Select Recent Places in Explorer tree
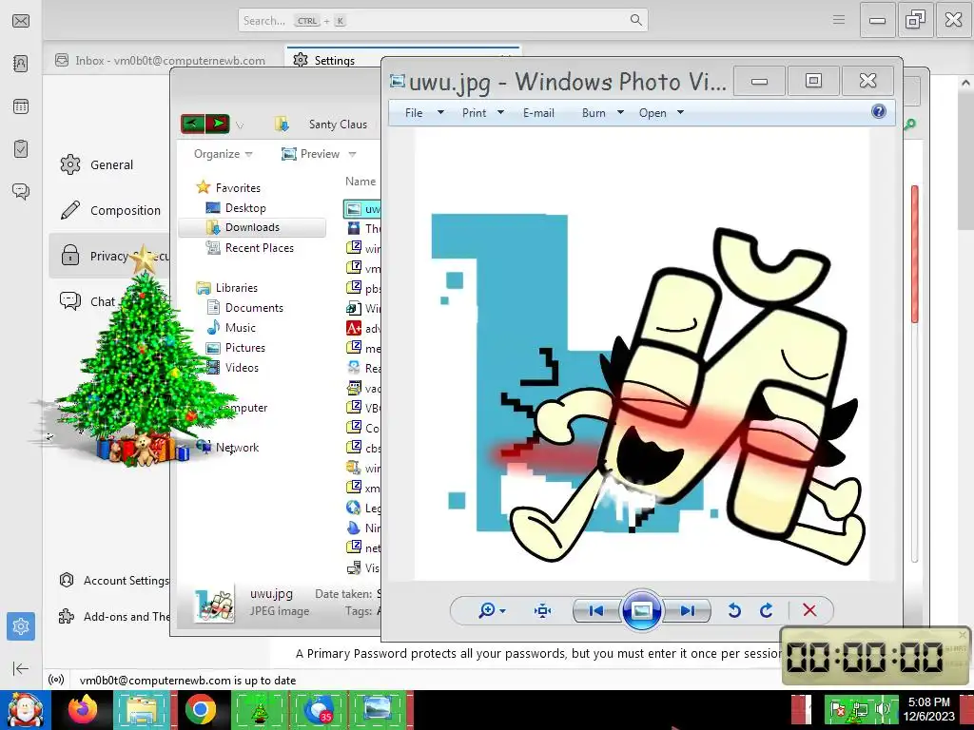Image resolution: width=974 pixels, height=730 pixels. [x=259, y=248]
